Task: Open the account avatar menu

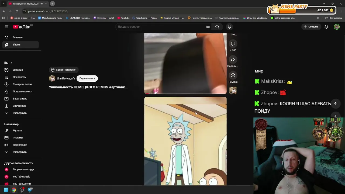Action: (337, 27)
